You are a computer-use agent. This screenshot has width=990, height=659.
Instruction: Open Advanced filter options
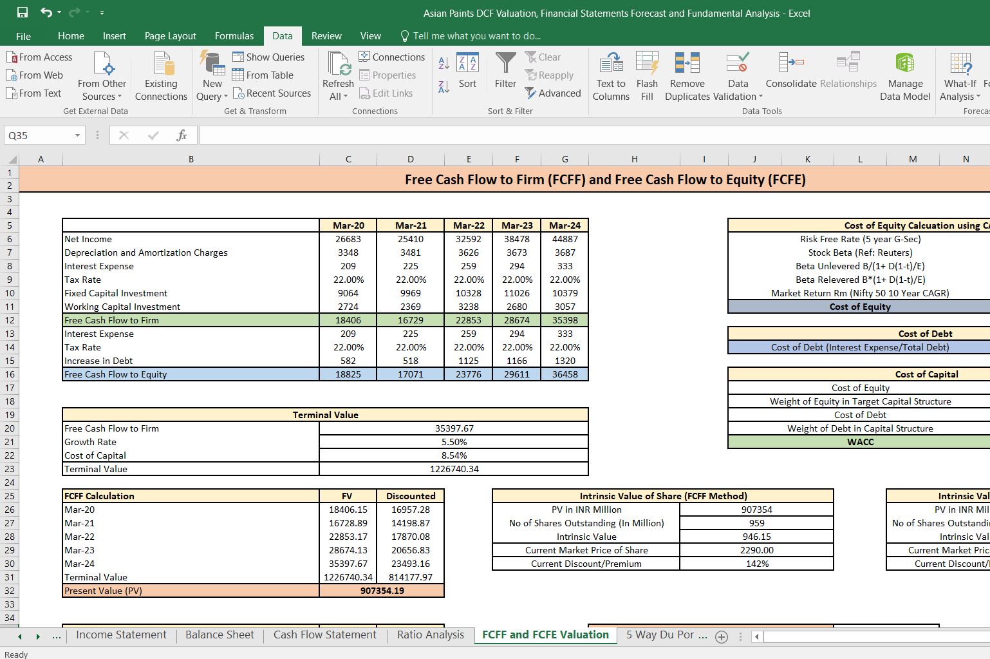click(553, 93)
